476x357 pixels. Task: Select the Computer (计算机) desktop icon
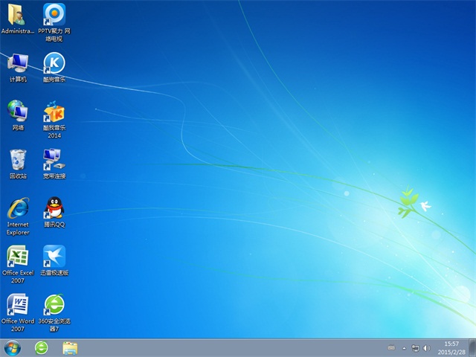pyautogui.click(x=18, y=62)
